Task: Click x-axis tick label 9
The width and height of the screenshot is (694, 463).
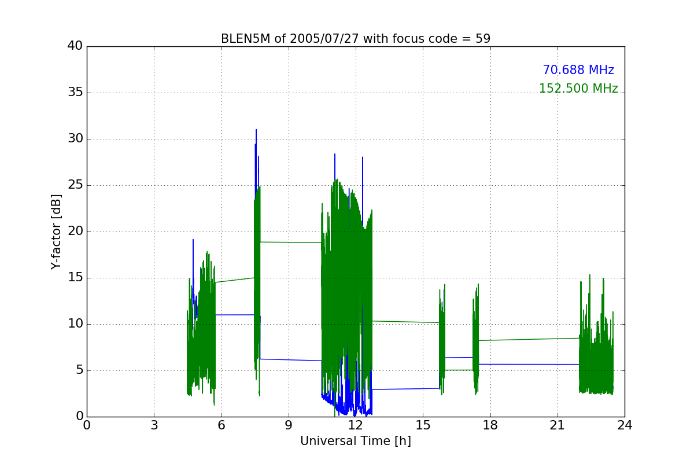Action: (289, 425)
